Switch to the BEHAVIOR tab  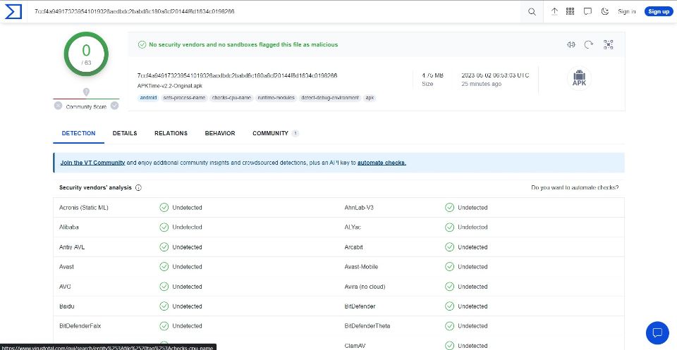(x=220, y=133)
